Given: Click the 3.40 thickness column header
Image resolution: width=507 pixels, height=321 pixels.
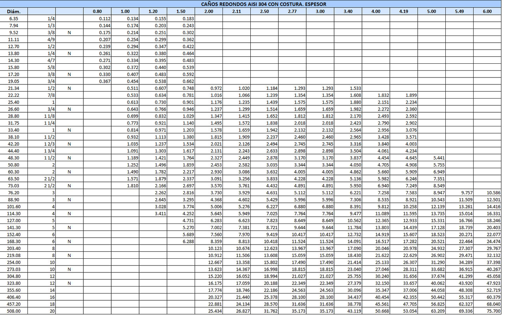Looking at the screenshot, I should click(348, 11).
